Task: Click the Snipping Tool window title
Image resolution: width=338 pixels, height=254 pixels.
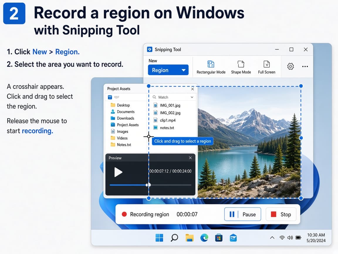Action: (168, 49)
